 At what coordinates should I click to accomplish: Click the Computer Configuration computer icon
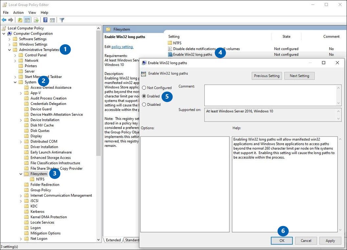10,34
